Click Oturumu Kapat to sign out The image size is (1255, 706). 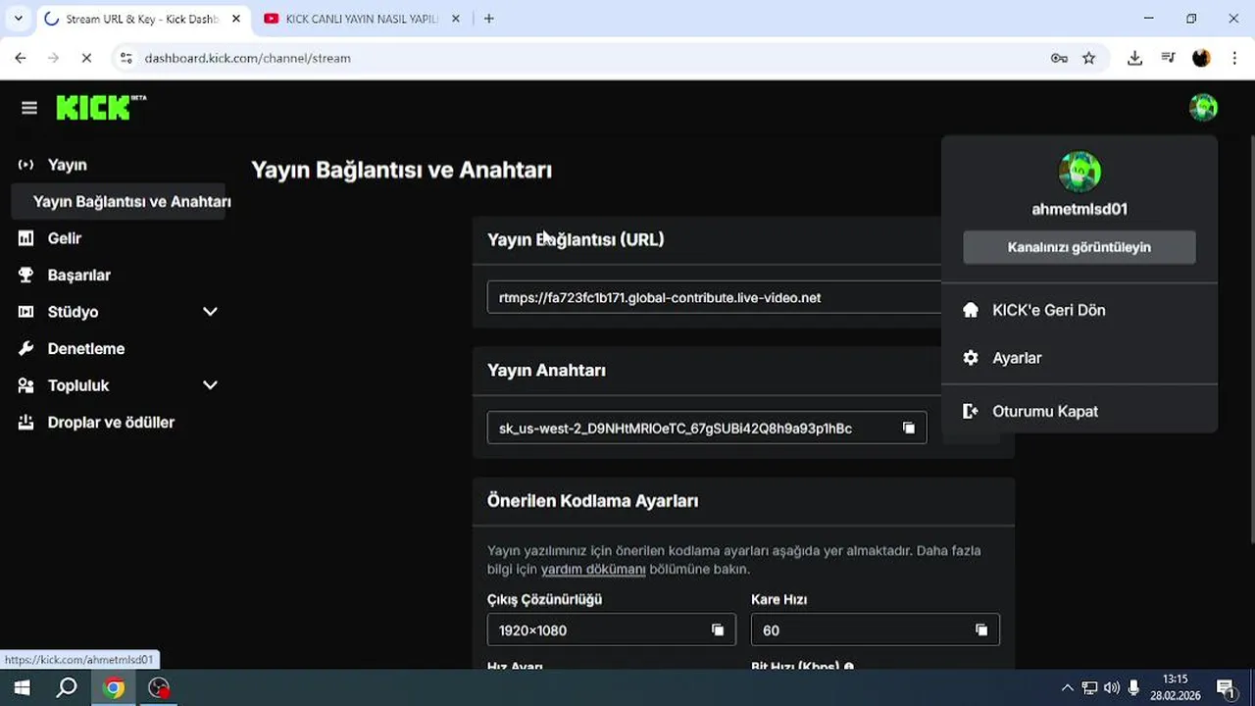(x=1079, y=411)
